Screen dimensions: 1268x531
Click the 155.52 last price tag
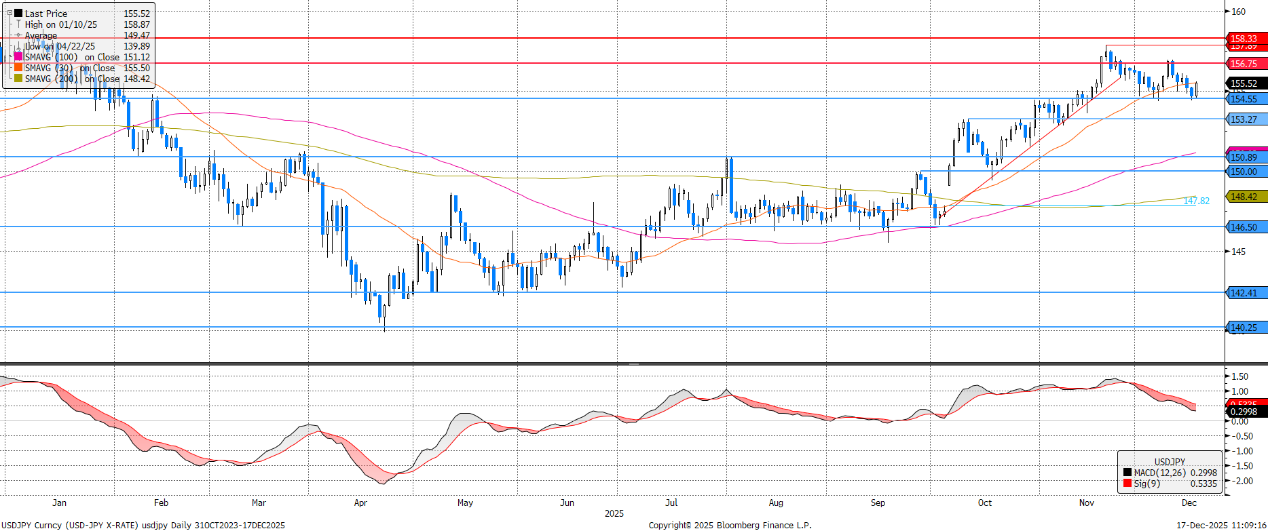pos(1244,83)
